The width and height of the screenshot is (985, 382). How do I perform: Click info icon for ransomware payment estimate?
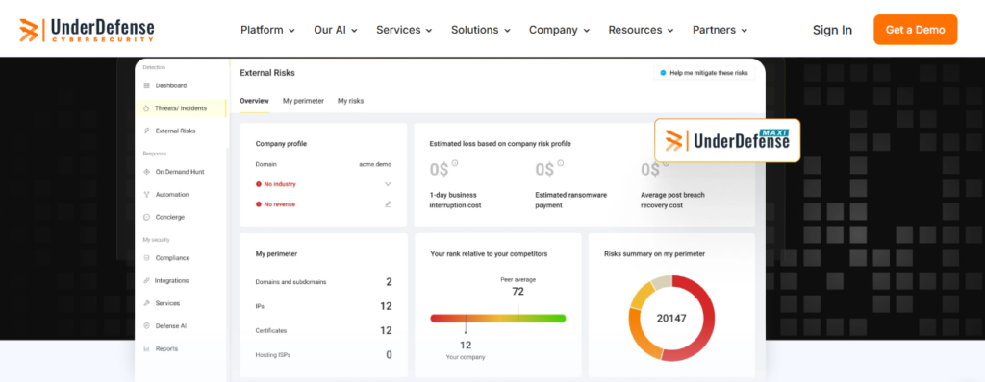coord(561,163)
